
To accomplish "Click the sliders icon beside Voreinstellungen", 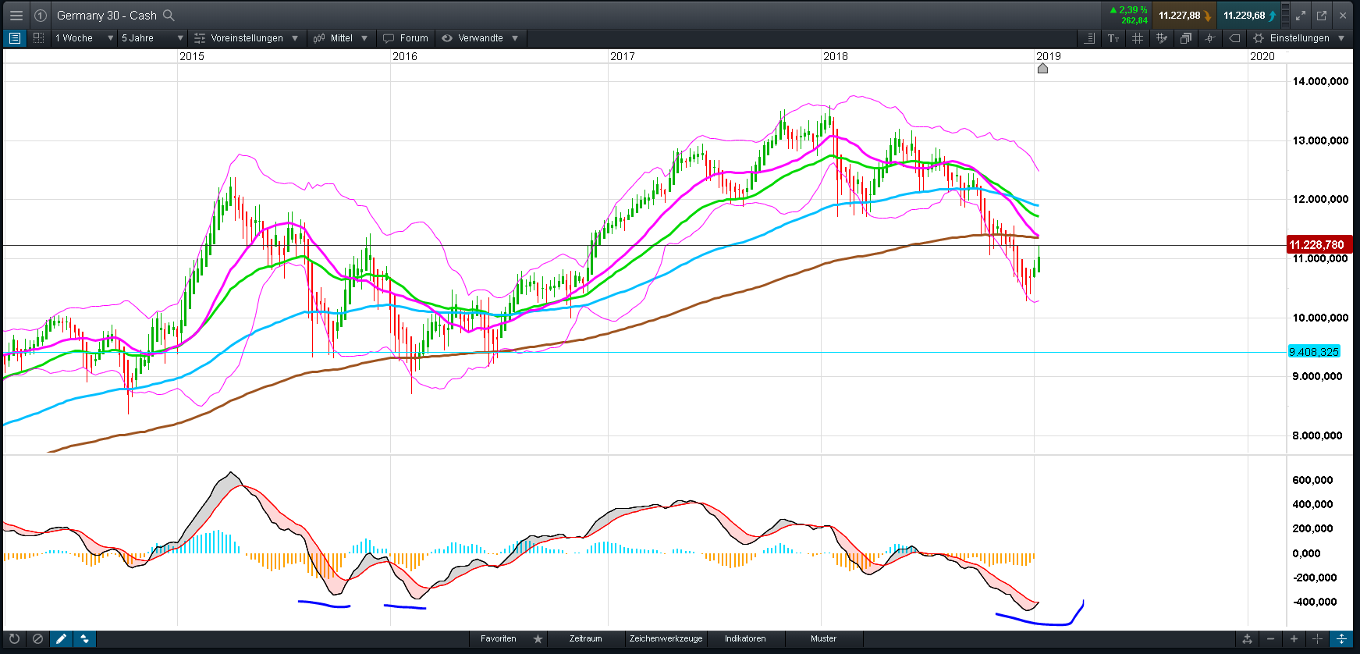I will (200, 38).
